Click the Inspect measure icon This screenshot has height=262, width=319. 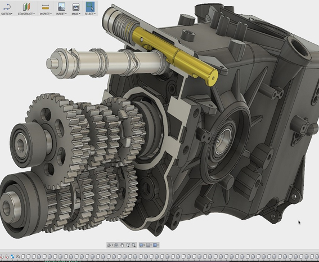(x=46, y=7)
